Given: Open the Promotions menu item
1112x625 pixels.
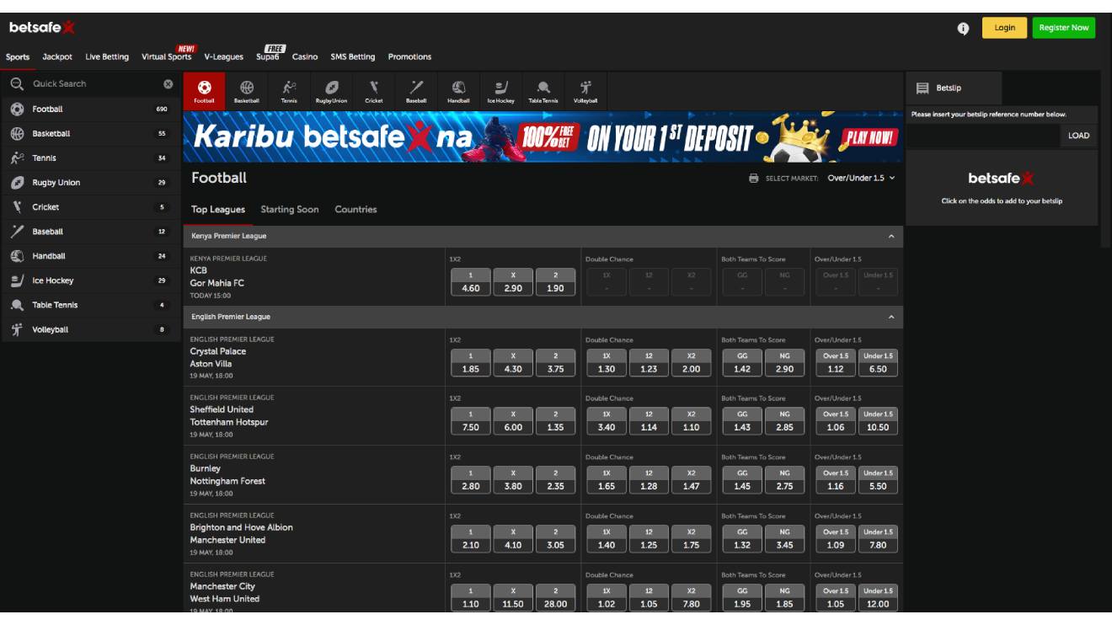Looking at the screenshot, I should [409, 57].
